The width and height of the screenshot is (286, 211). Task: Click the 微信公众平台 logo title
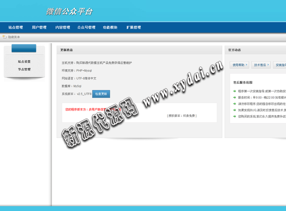tap(69, 11)
